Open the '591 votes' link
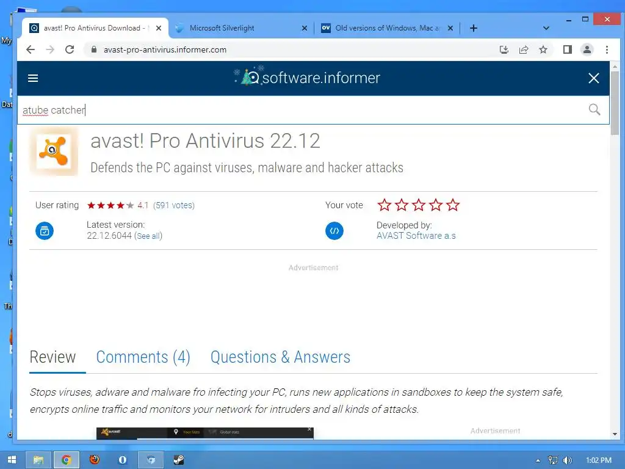The image size is (625, 469). click(174, 205)
